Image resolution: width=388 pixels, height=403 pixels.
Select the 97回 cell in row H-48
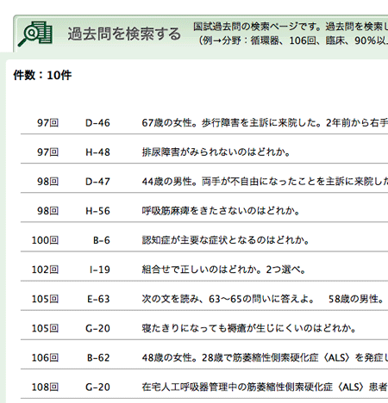point(47,152)
